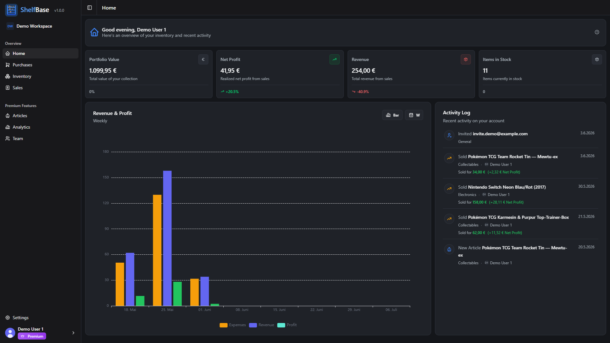Image resolution: width=610 pixels, height=343 pixels.
Task: Click the ShelfBase logo icon
Action: point(11,10)
